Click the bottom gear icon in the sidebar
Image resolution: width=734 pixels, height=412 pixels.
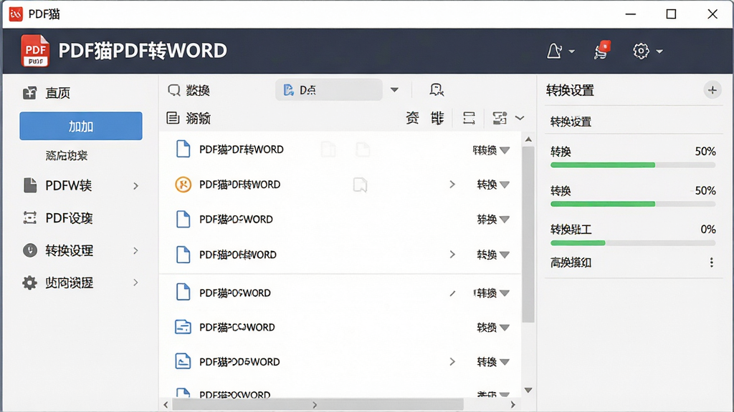tap(29, 283)
